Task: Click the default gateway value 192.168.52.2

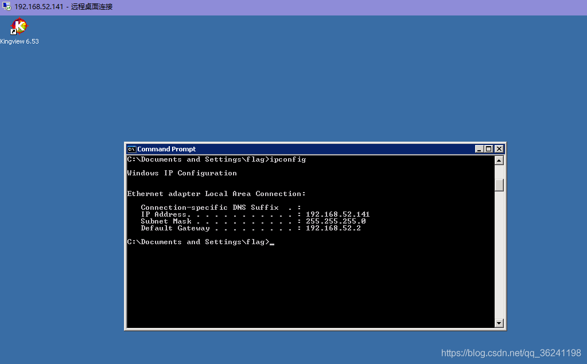Action: 333,228
